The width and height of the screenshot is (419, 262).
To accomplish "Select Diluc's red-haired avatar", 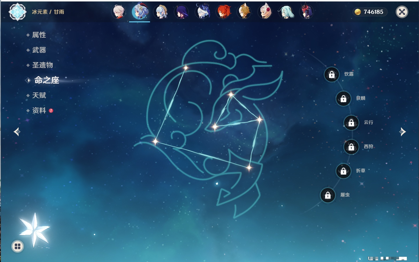I will click(x=224, y=12).
